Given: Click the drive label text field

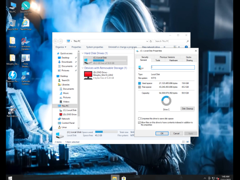Looking at the screenshot, I should pyautogui.click(x=173, y=67).
